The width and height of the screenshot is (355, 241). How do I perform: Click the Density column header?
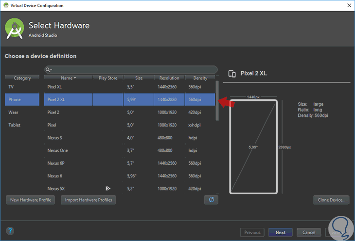200,78
